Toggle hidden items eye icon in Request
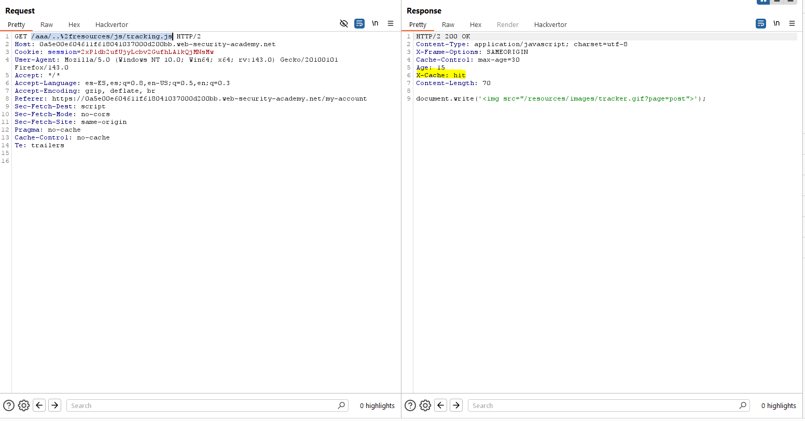 tap(343, 24)
